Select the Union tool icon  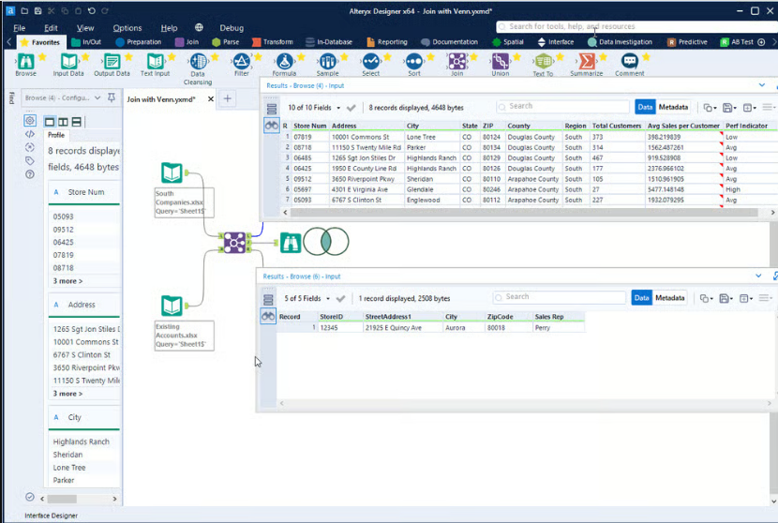click(501, 62)
